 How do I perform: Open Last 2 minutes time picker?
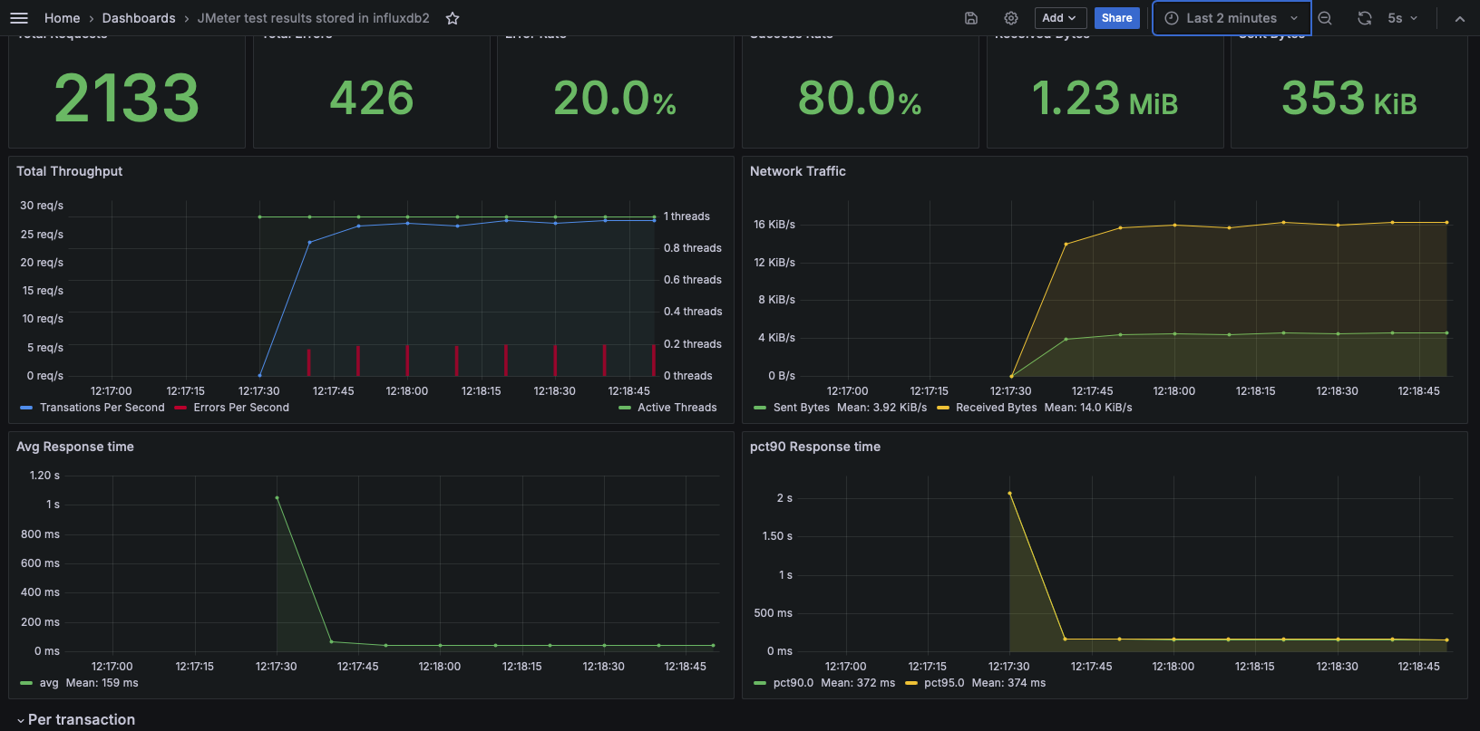point(1232,18)
